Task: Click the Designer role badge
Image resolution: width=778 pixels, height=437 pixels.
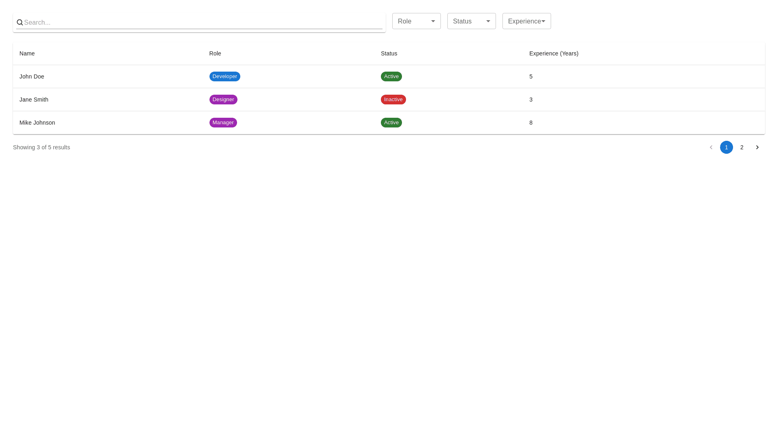Action: [x=223, y=100]
